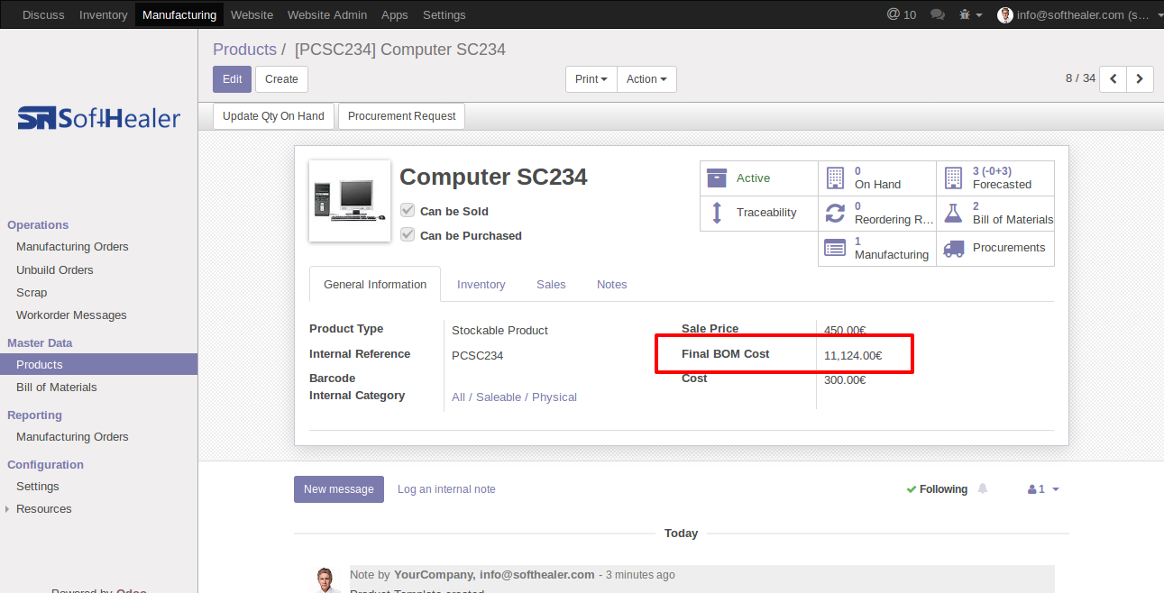This screenshot has height=593, width=1164.
Task: Click the Cost value 300.00€
Action: click(845, 379)
